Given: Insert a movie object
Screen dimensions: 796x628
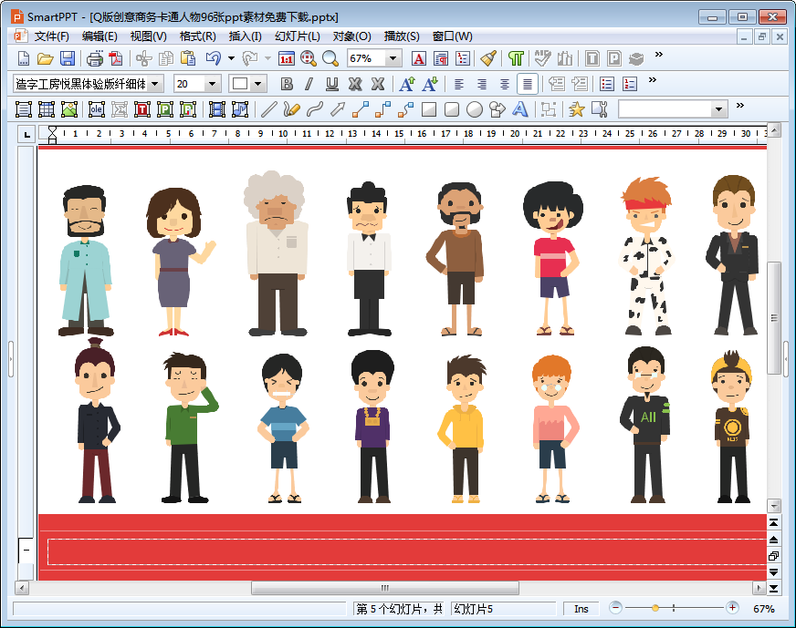Looking at the screenshot, I should 216,109.
